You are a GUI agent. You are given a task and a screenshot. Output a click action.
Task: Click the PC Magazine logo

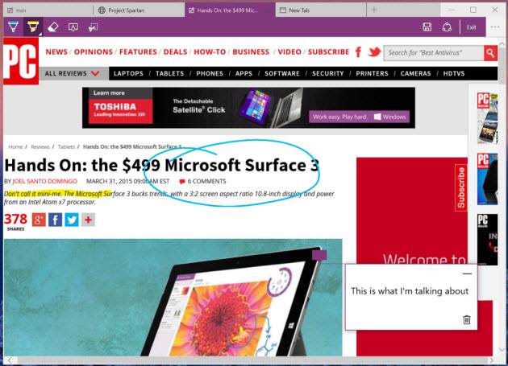pos(21,61)
